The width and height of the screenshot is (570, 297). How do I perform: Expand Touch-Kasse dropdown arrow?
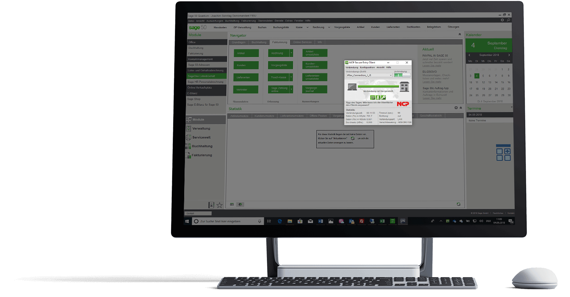coord(291,77)
